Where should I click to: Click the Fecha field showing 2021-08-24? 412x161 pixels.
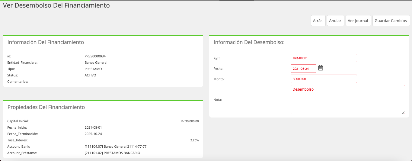303,69
